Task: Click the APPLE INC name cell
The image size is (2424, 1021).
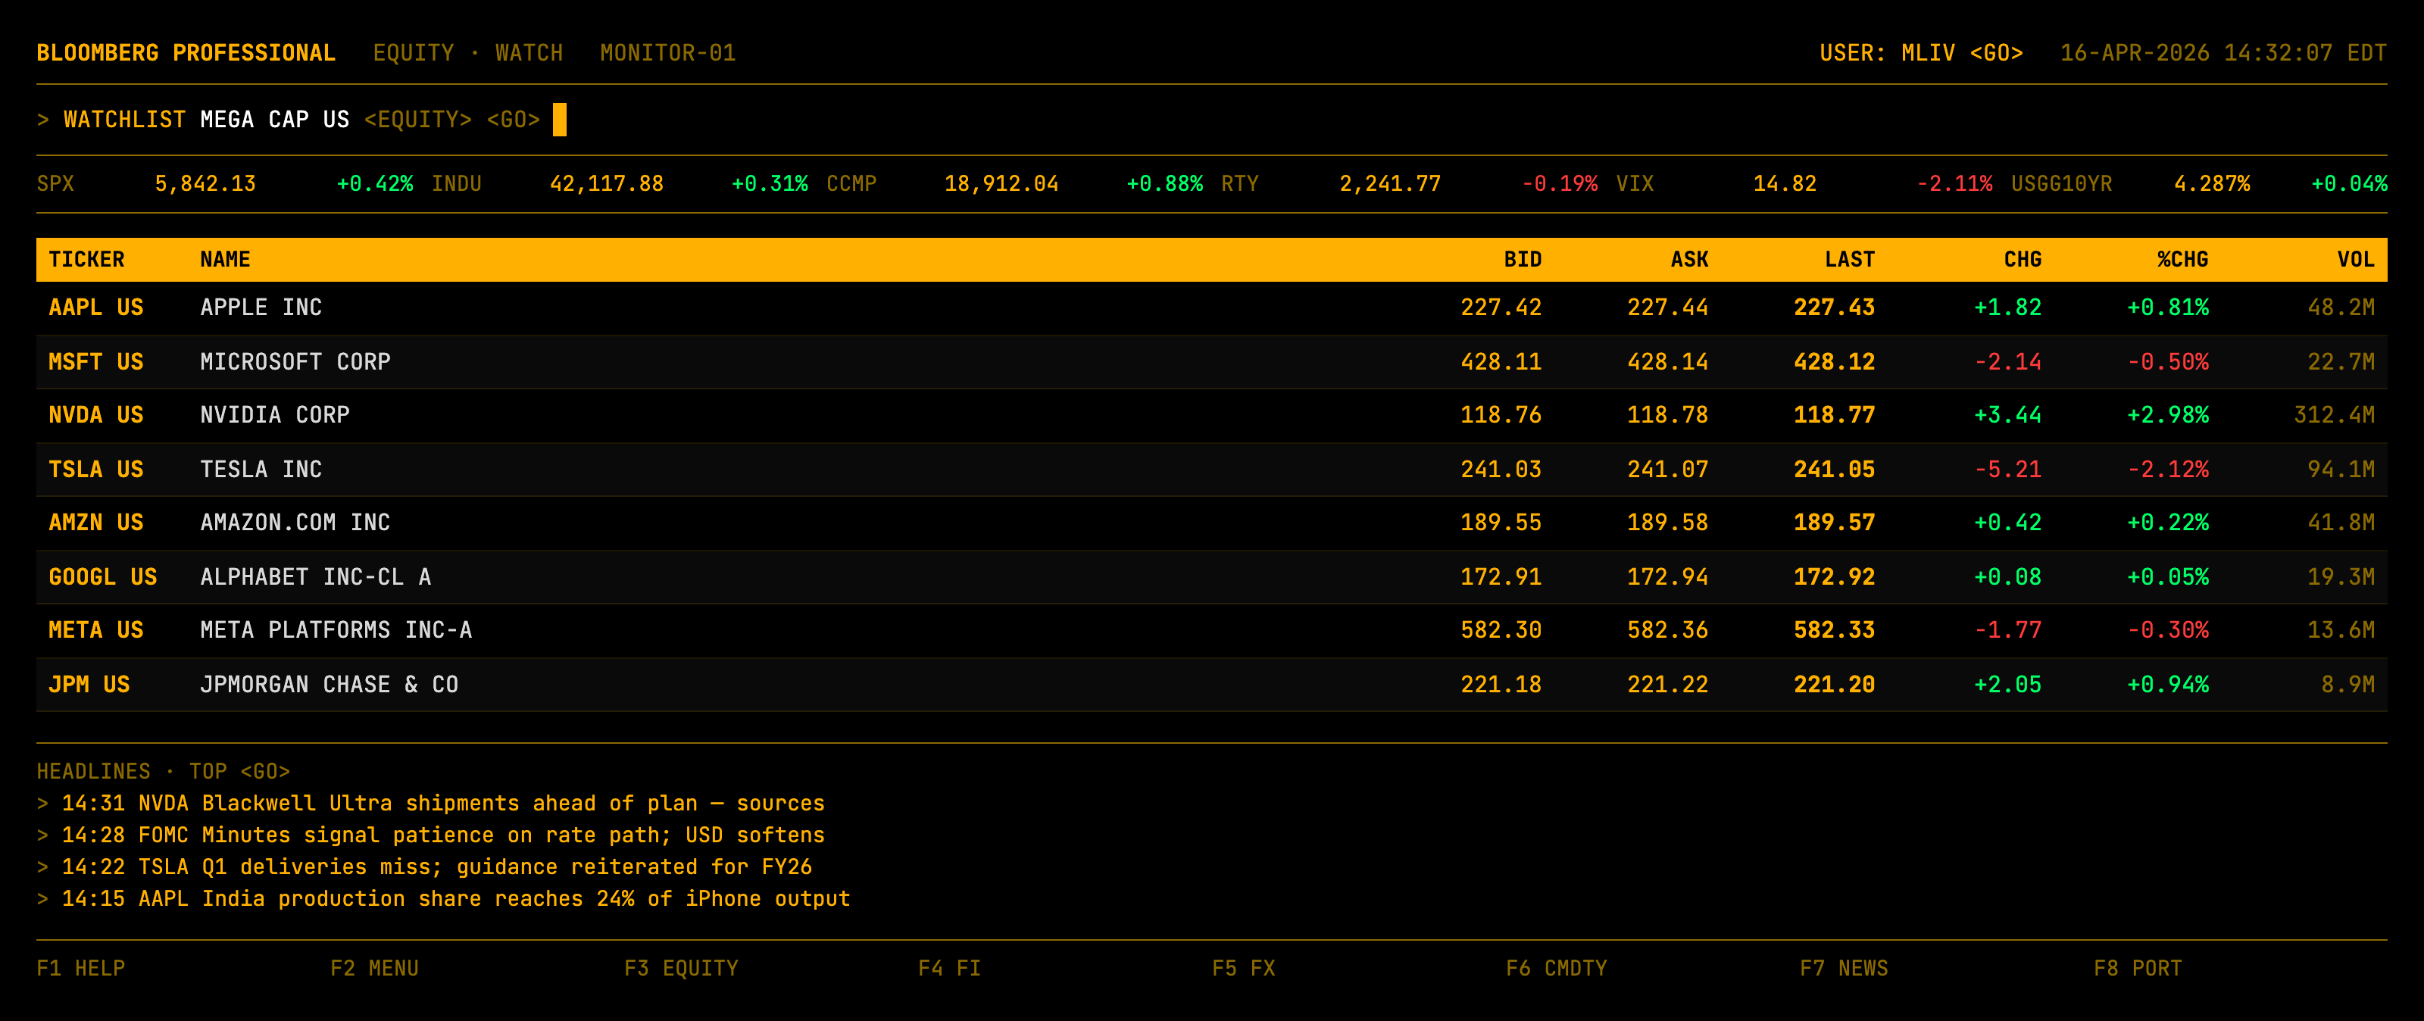Action: coord(261,308)
